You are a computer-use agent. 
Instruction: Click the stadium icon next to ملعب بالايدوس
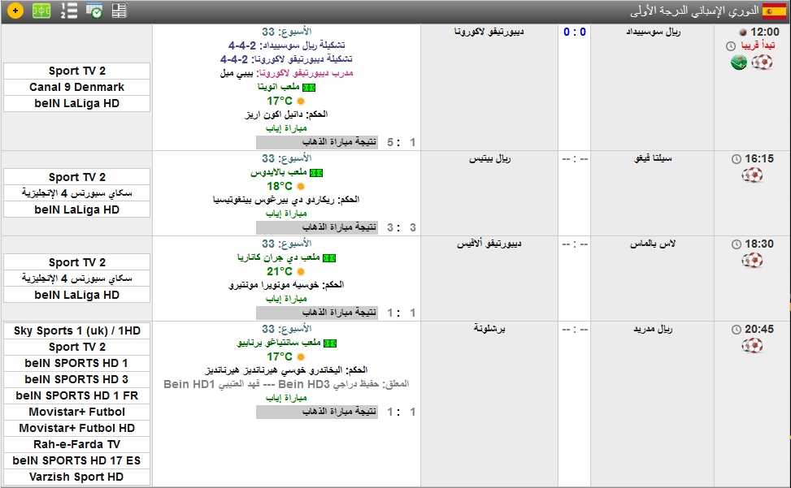click(316, 173)
